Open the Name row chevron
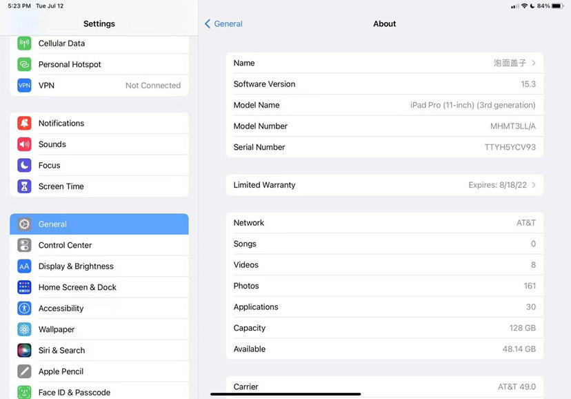 534,63
